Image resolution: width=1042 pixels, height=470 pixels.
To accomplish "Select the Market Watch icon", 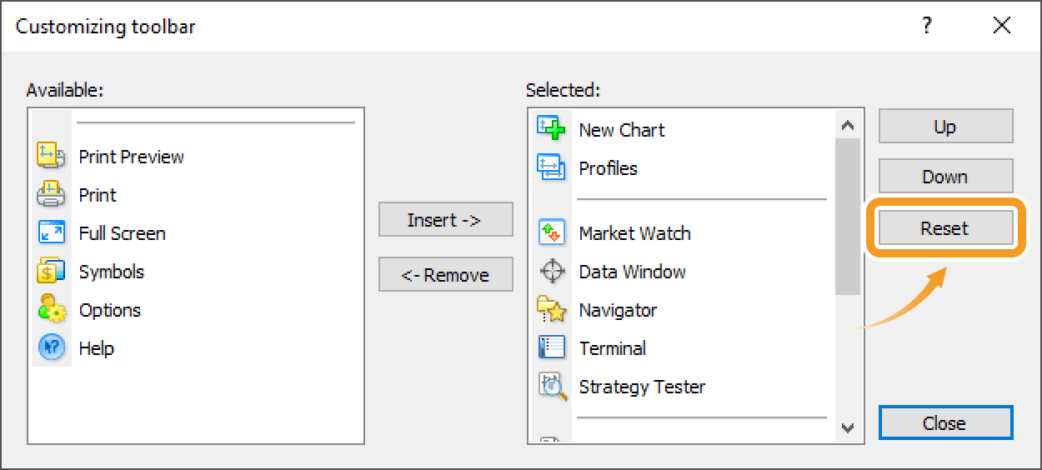I will (x=552, y=232).
